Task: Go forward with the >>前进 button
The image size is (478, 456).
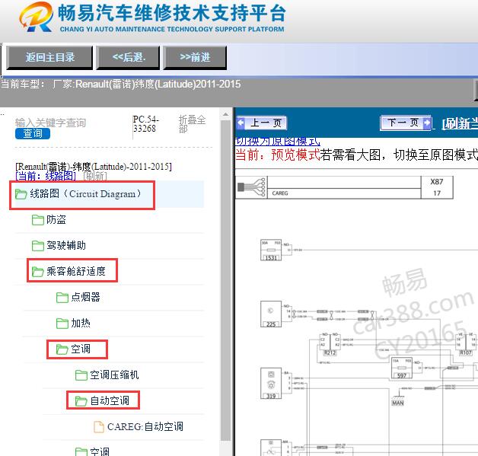Action: click(195, 58)
